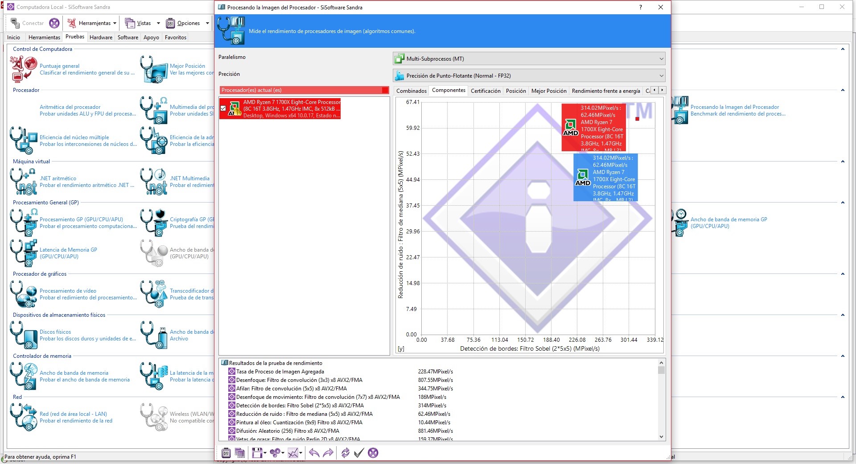Open the Opciones toolbar menu

pyautogui.click(x=188, y=23)
